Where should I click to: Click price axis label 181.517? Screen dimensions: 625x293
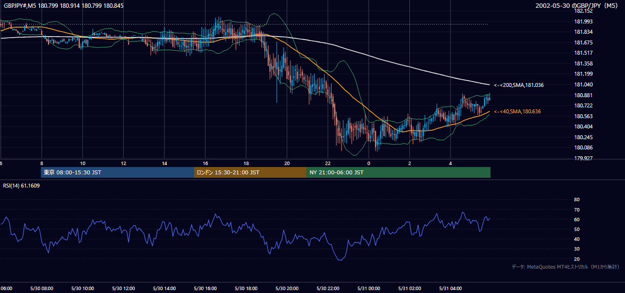click(583, 53)
